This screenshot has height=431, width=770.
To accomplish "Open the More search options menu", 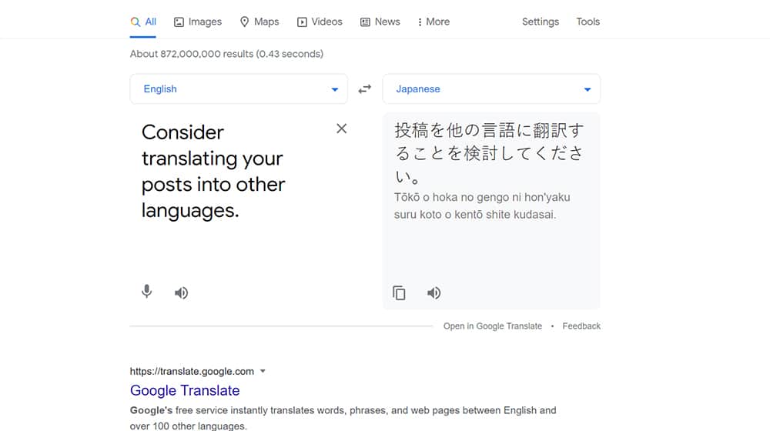I will 434,22.
